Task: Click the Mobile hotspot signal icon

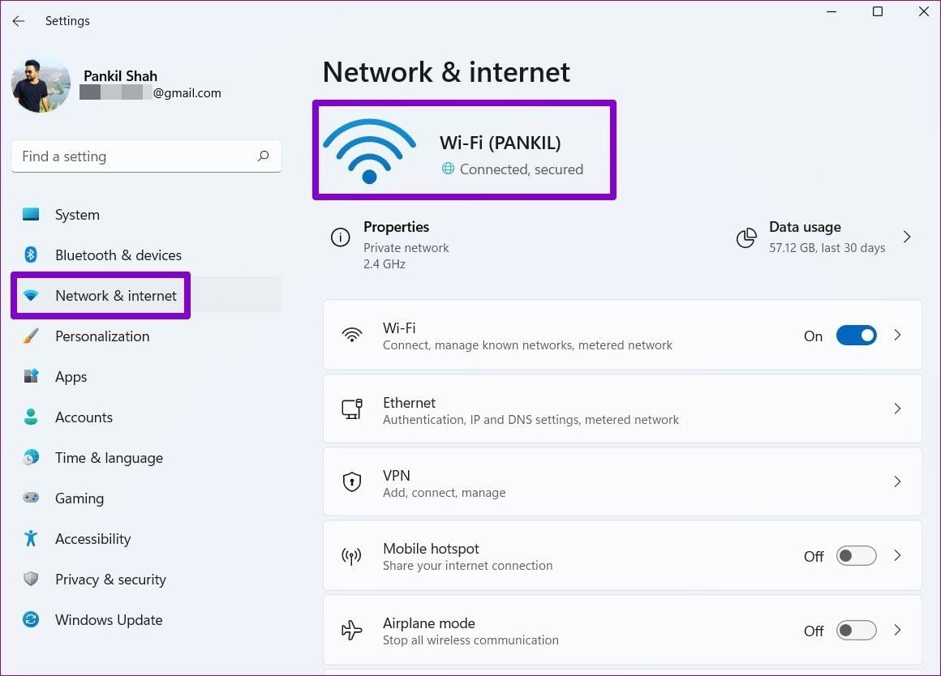Action: pos(351,555)
